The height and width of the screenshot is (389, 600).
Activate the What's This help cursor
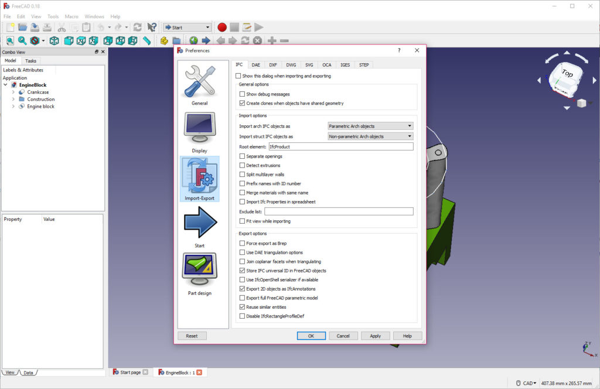pos(152,27)
